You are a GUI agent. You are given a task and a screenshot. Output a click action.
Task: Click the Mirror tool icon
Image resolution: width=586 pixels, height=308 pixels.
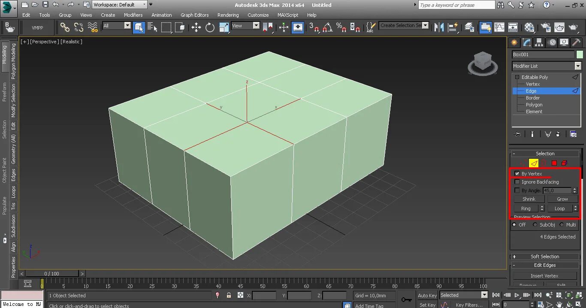(x=439, y=27)
